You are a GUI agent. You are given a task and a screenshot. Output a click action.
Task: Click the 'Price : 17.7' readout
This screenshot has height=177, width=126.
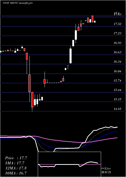16,158
